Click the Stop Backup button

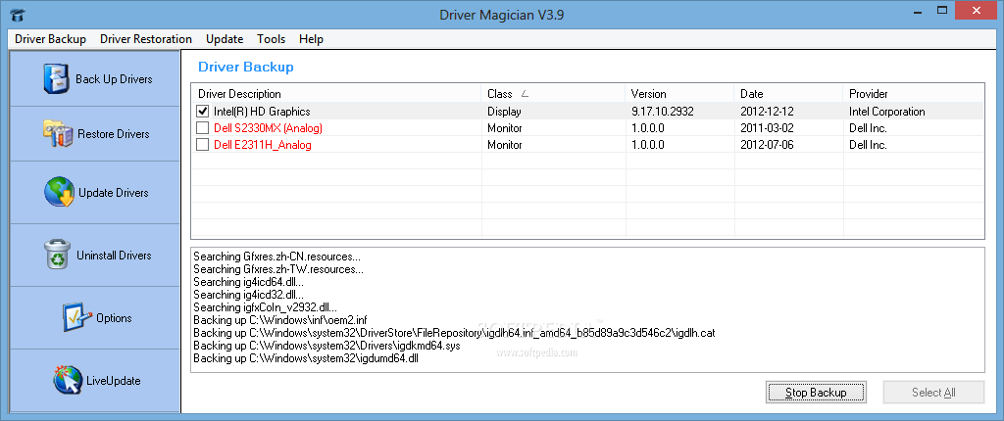816,393
